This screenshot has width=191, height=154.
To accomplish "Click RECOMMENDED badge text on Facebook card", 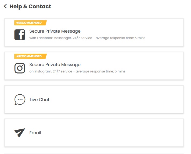I will [30, 23].
